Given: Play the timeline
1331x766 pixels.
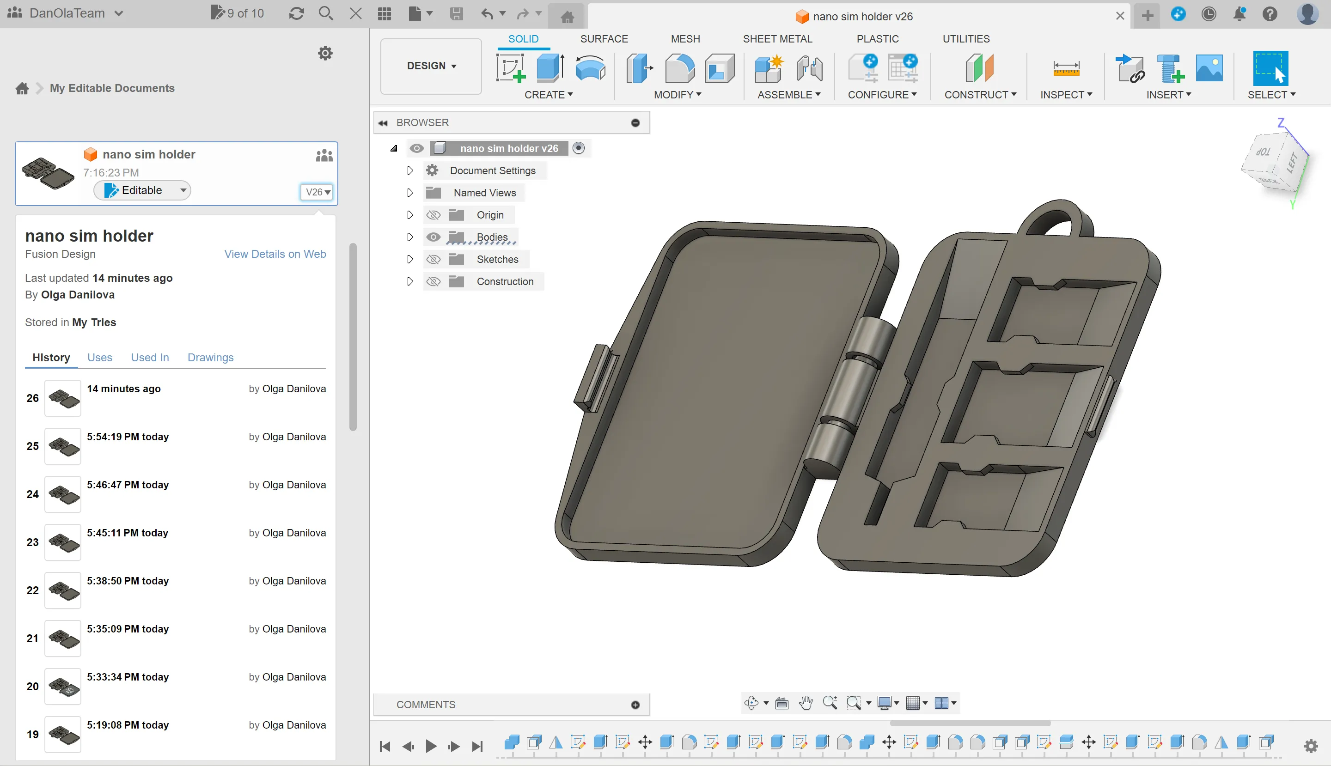Looking at the screenshot, I should [431, 746].
